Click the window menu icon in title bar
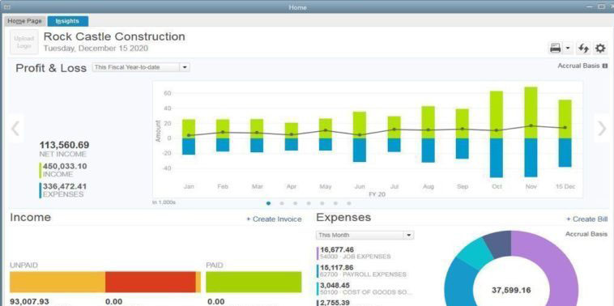The width and height of the screenshot is (614, 306). 6,7
